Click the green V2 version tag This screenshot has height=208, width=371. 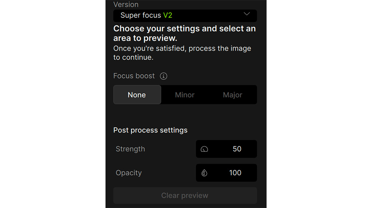(168, 16)
